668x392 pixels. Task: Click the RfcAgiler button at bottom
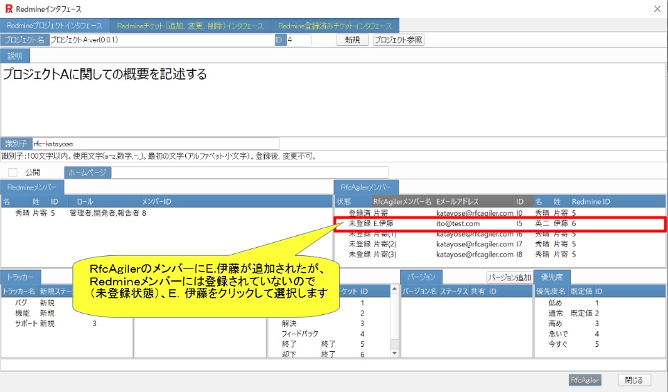[x=585, y=380]
